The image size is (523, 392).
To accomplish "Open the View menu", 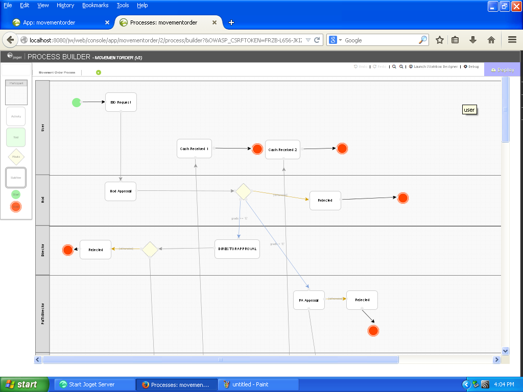I will 43,5.
